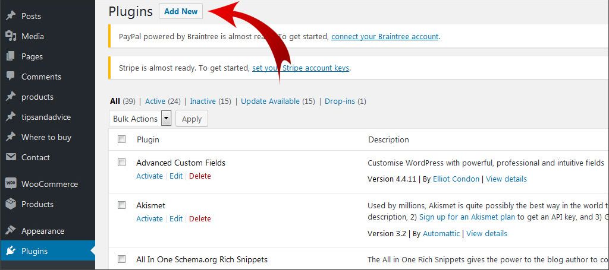Activate the Akismet plugin
This screenshot has width=609, height=270.
coord(149,219)
